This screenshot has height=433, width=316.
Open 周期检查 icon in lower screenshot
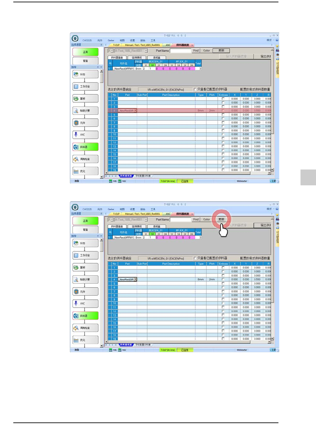coord(76,328)
